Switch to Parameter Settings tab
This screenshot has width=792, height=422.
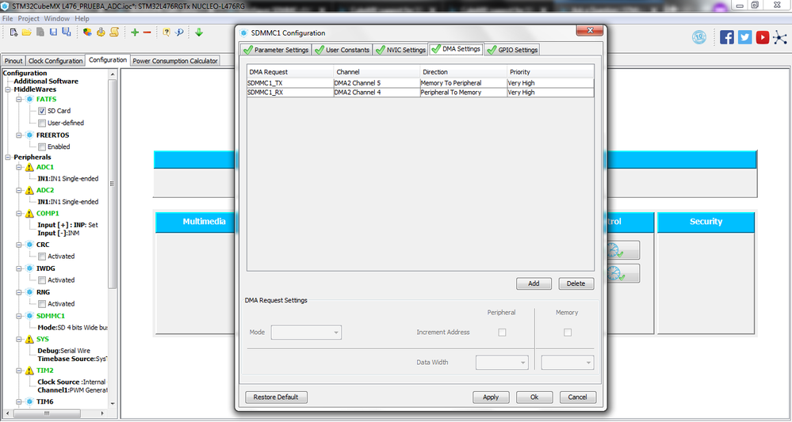tap(276, 50)
